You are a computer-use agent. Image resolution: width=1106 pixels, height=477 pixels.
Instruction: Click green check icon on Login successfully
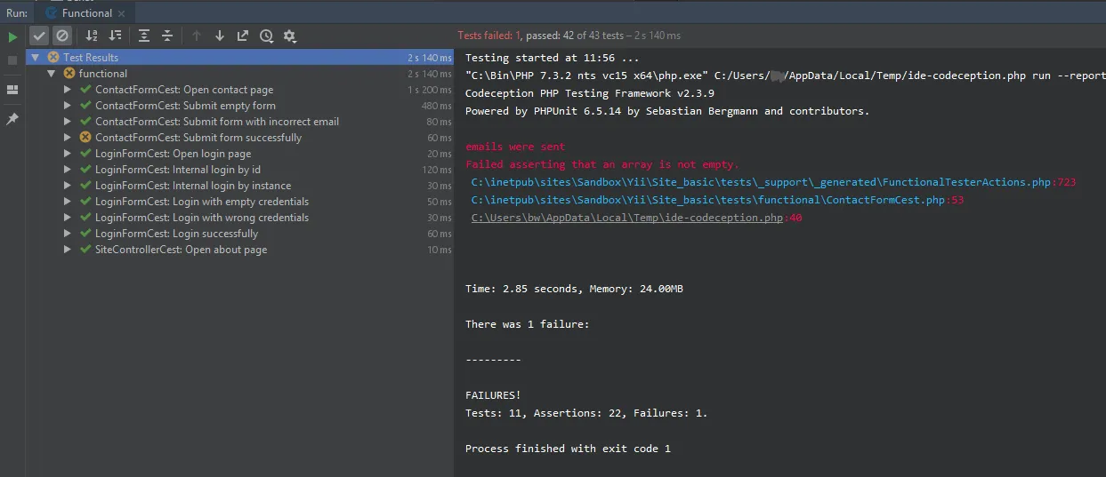[85, 234]
